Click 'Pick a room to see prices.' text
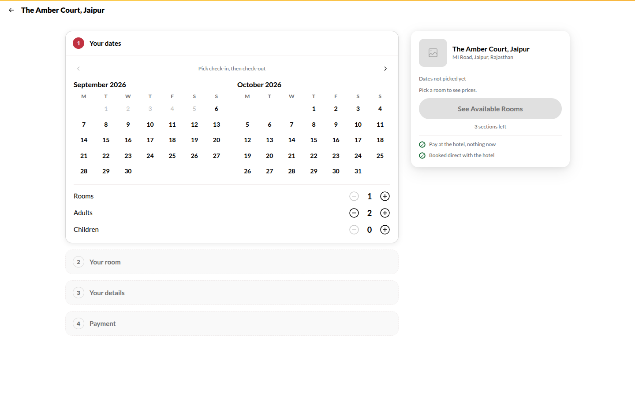 tap(448, 90)
